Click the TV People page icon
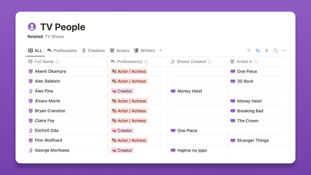311x175 pixels. point(32,27)
